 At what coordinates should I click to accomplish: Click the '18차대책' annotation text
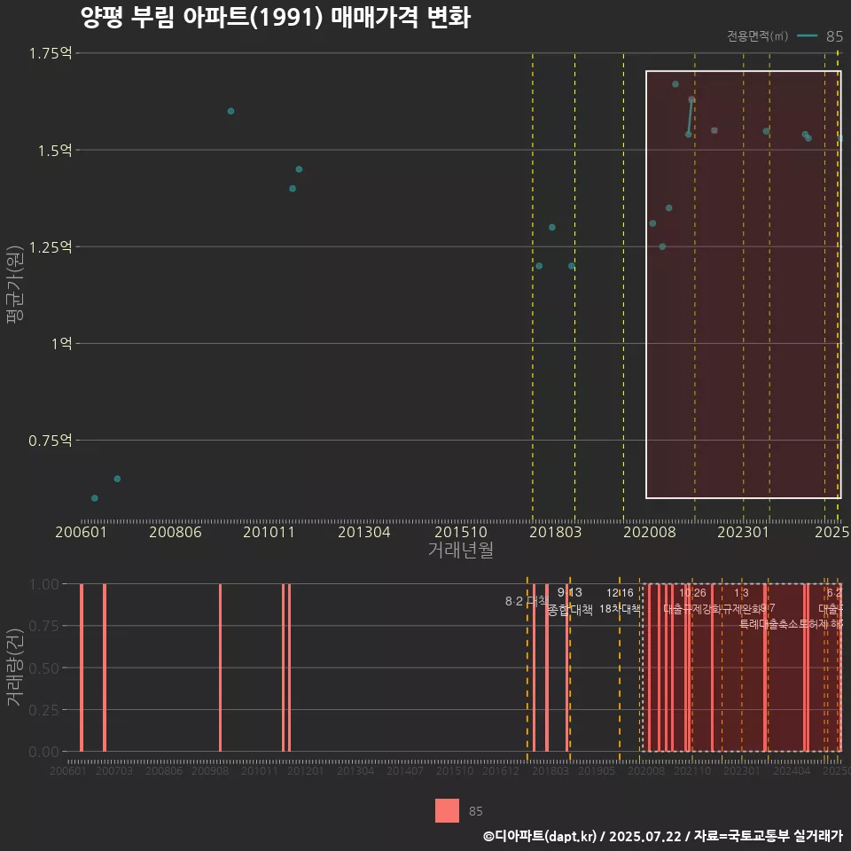click(620, 609)
